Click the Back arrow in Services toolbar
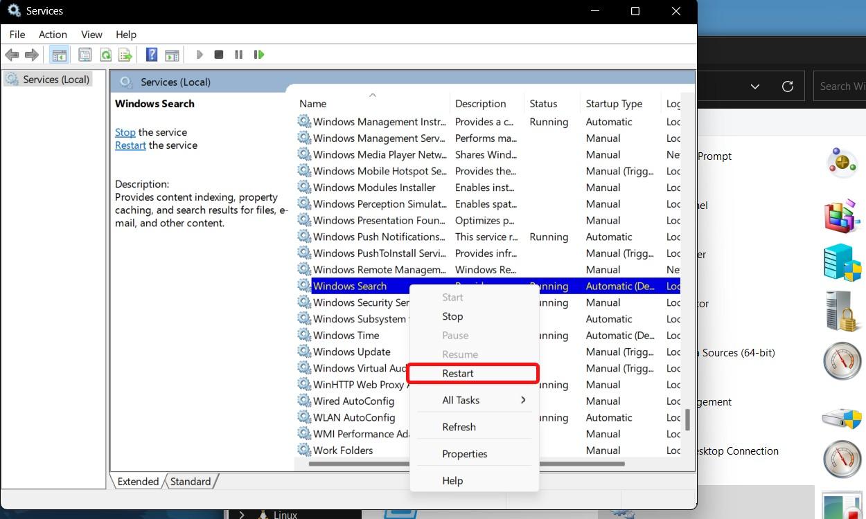This screenshot has width=866, height=519. pyautogui.click(x=12, y=55)
